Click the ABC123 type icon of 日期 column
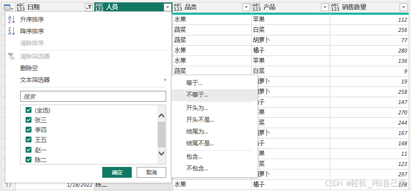The height and width of the screenshot is (191, 411). (x=20, y=7)
